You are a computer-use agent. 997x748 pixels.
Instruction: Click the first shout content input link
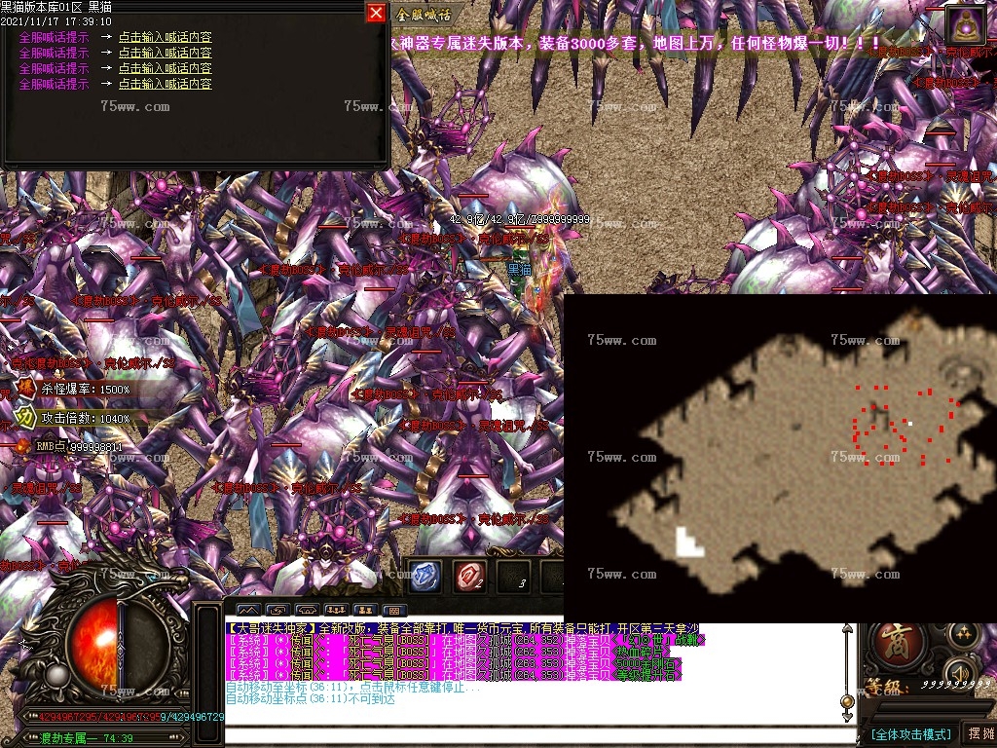point(165,38)
